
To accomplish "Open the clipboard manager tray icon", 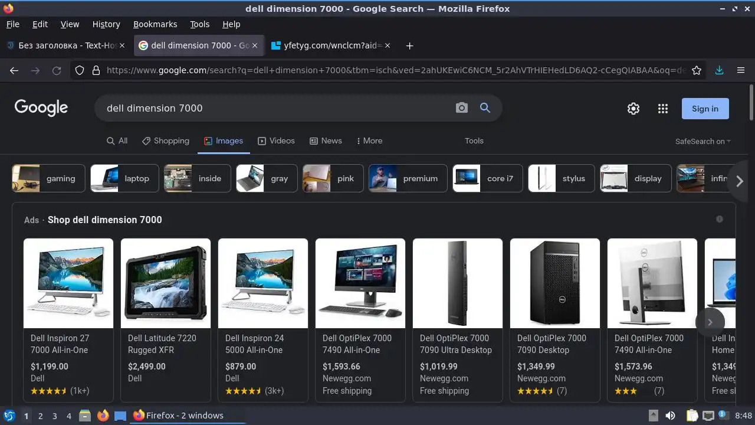I will click(692, 416).
